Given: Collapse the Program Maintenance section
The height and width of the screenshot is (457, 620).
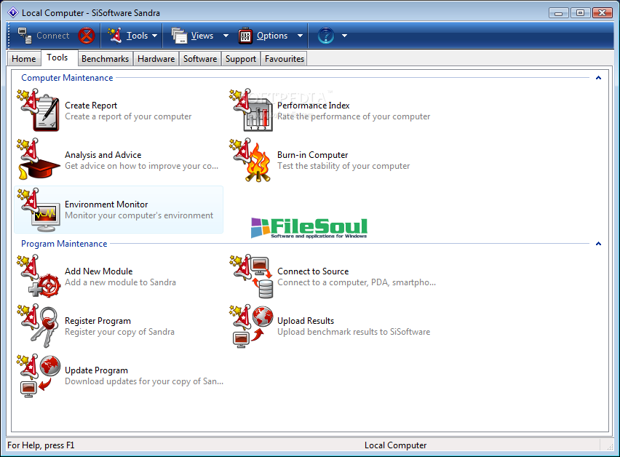Looking at the screenshot, I should (598, 244).
